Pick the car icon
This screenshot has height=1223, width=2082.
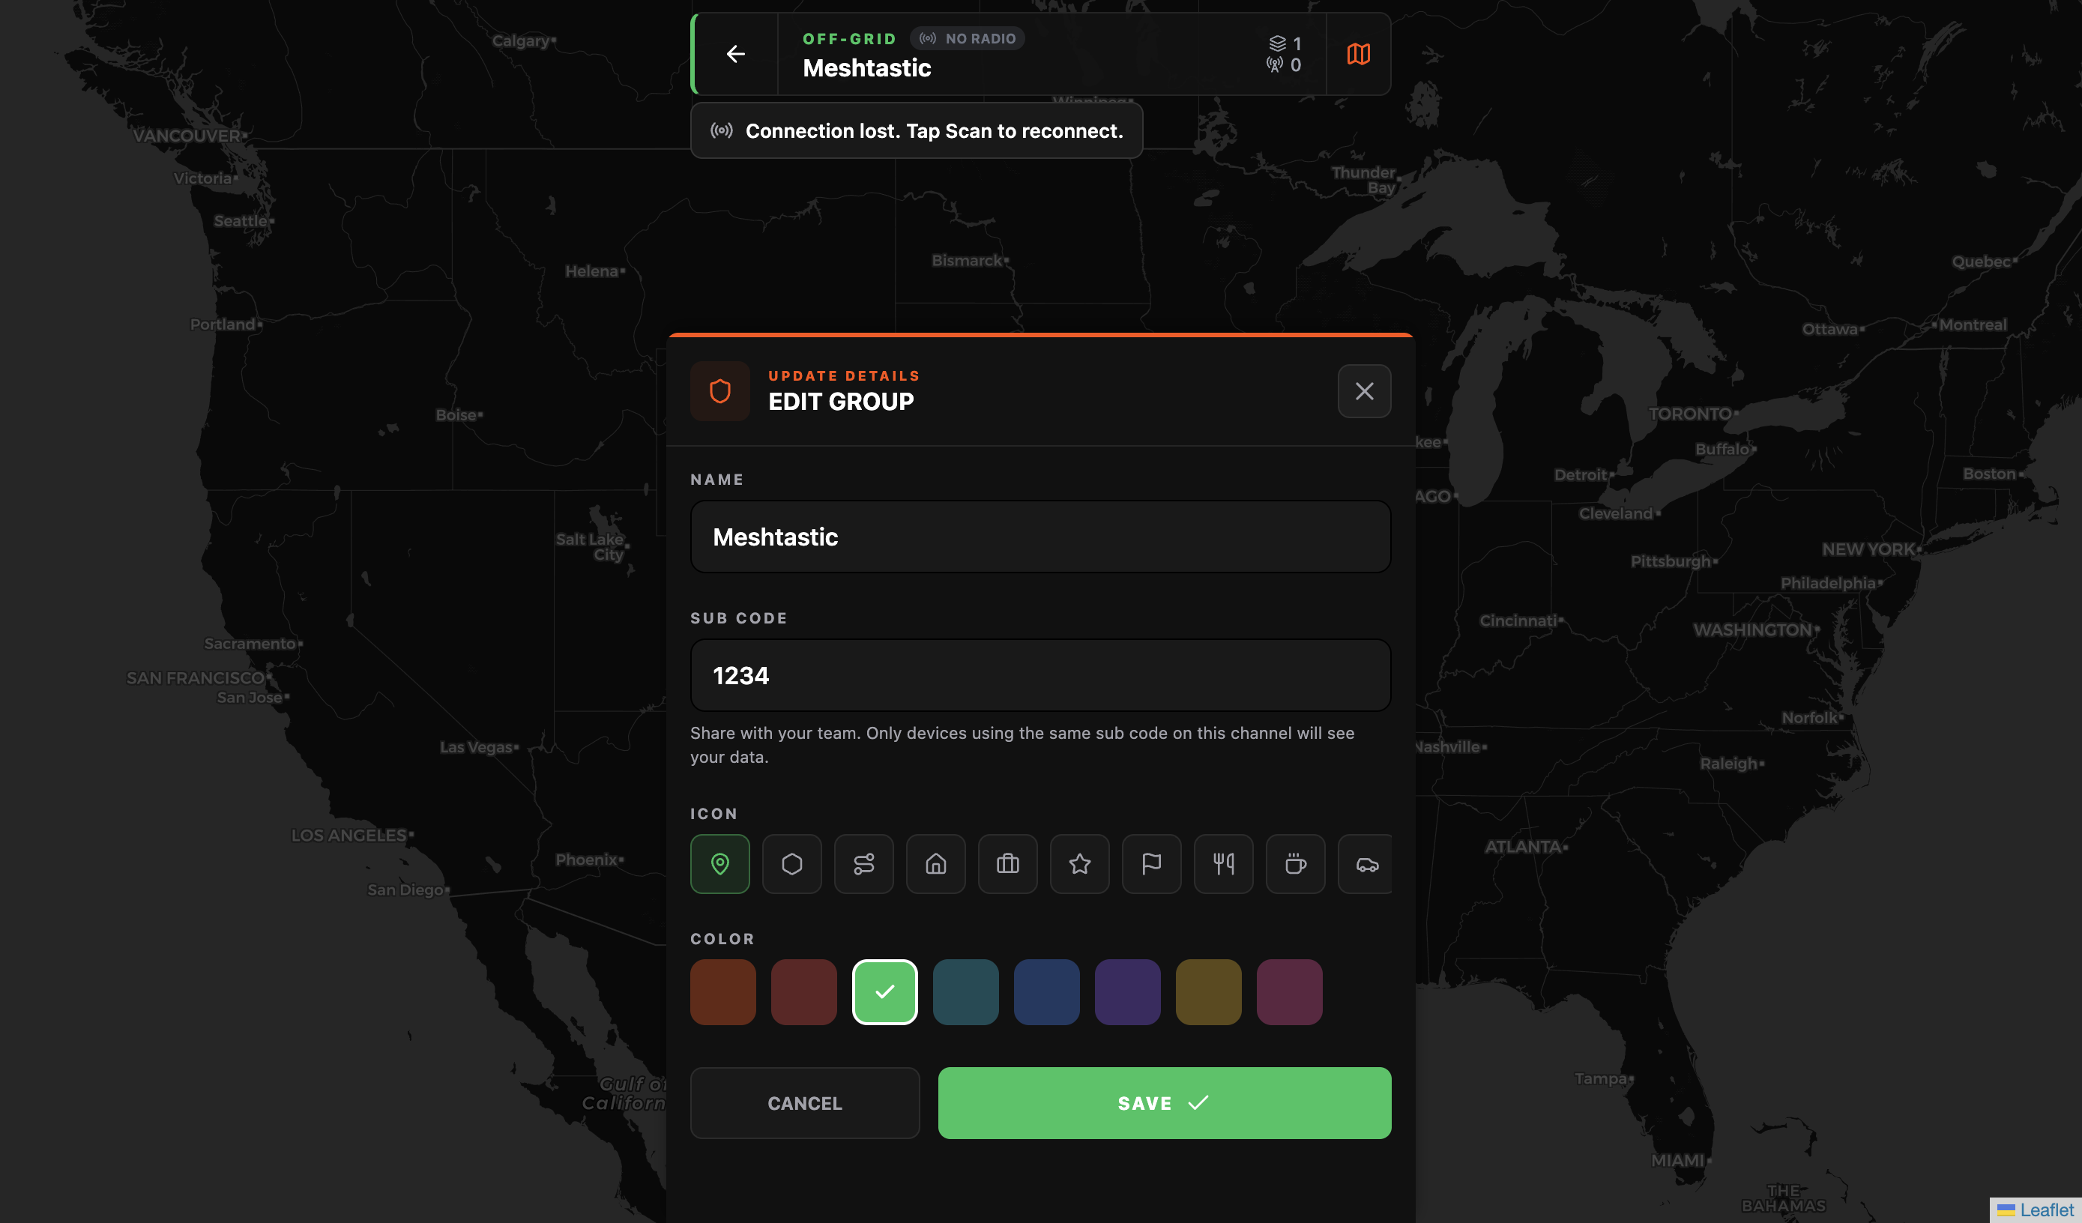coord(1366,863)
